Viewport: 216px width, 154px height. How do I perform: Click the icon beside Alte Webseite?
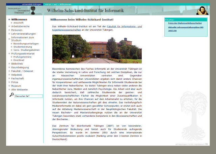tap(9, 89)
